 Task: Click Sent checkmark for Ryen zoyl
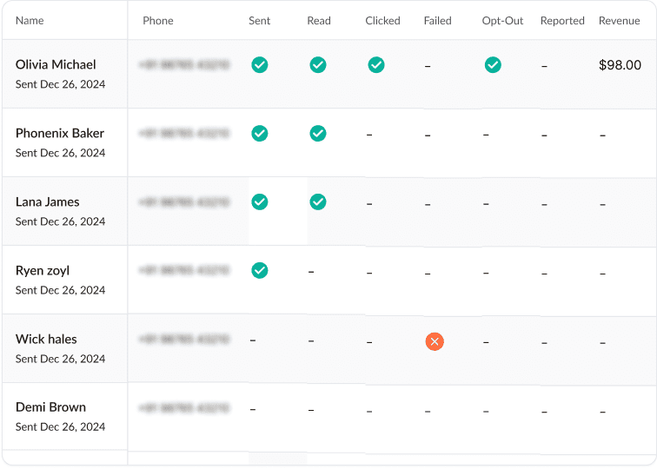click(260, 270)
